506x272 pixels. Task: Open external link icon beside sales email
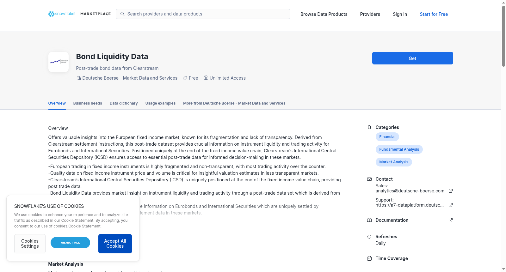(451, 191)
